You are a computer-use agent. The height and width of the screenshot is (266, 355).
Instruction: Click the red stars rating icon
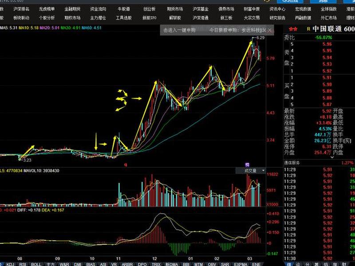coord(293,29)
